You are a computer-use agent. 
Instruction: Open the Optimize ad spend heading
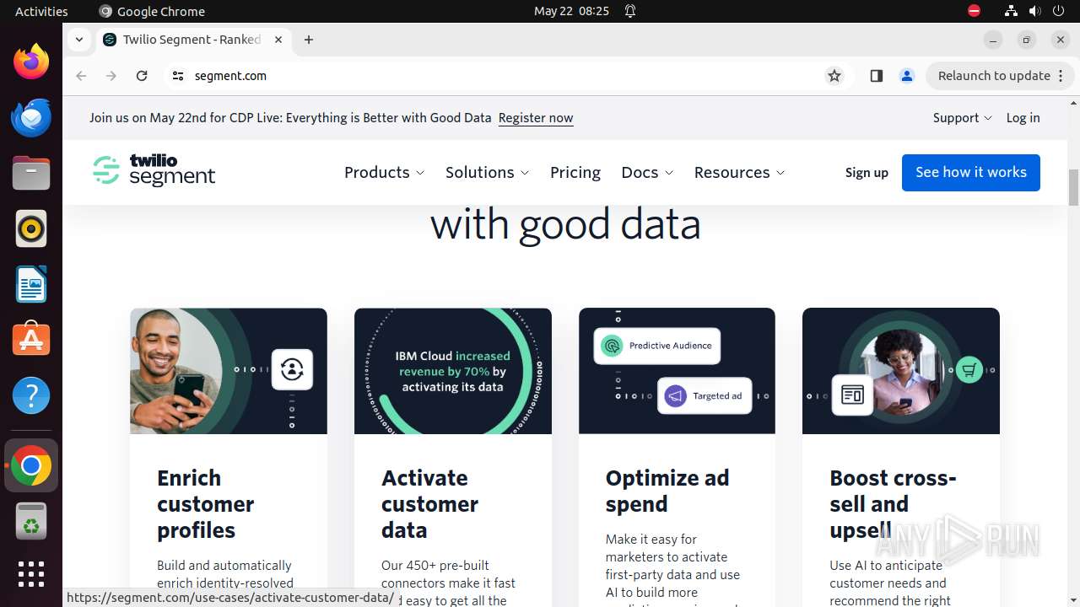coord(667,491)
